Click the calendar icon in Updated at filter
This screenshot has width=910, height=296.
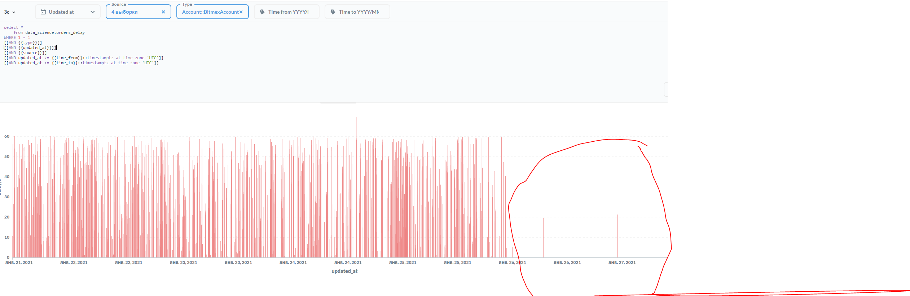coord(43,12)
